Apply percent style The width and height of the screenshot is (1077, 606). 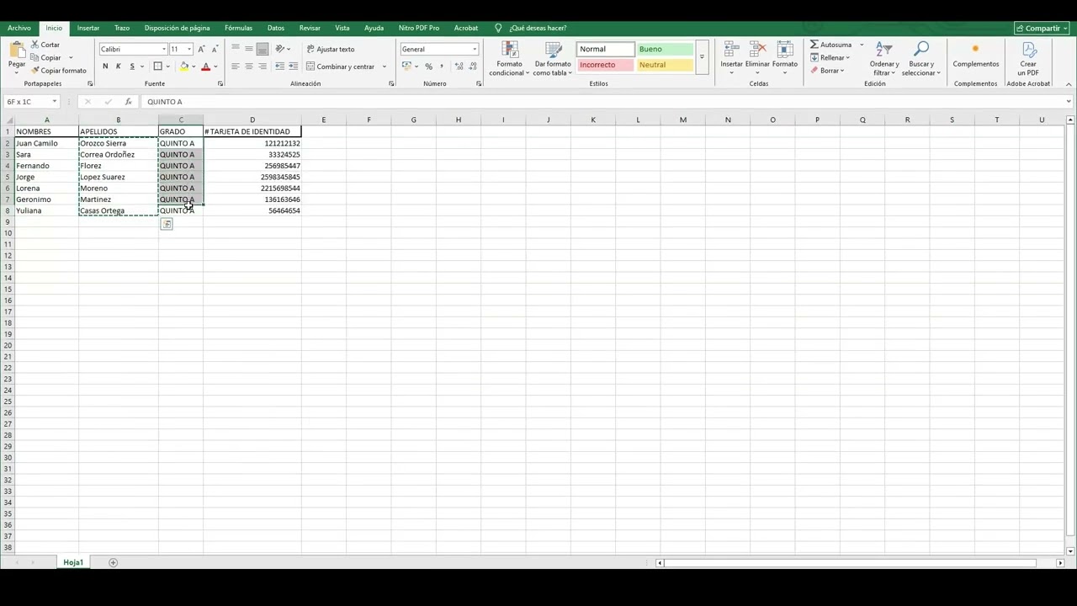pos(428,66)
